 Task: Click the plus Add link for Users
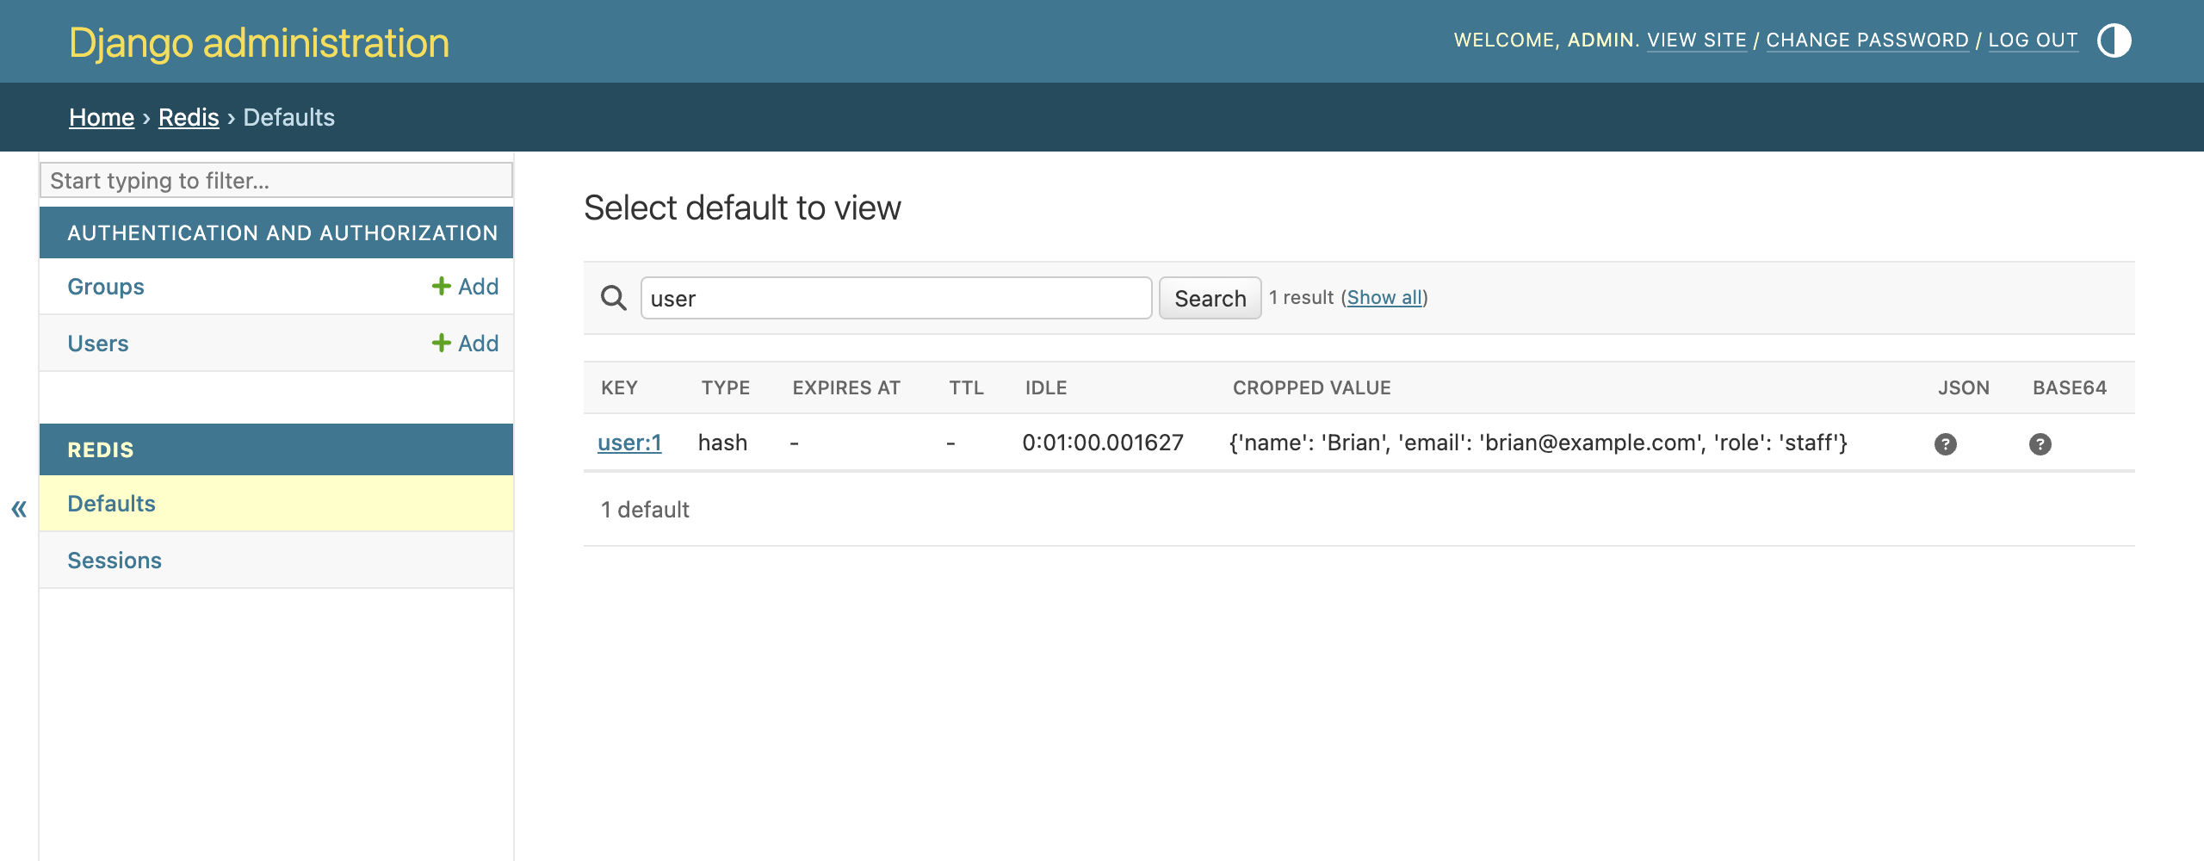465,343
